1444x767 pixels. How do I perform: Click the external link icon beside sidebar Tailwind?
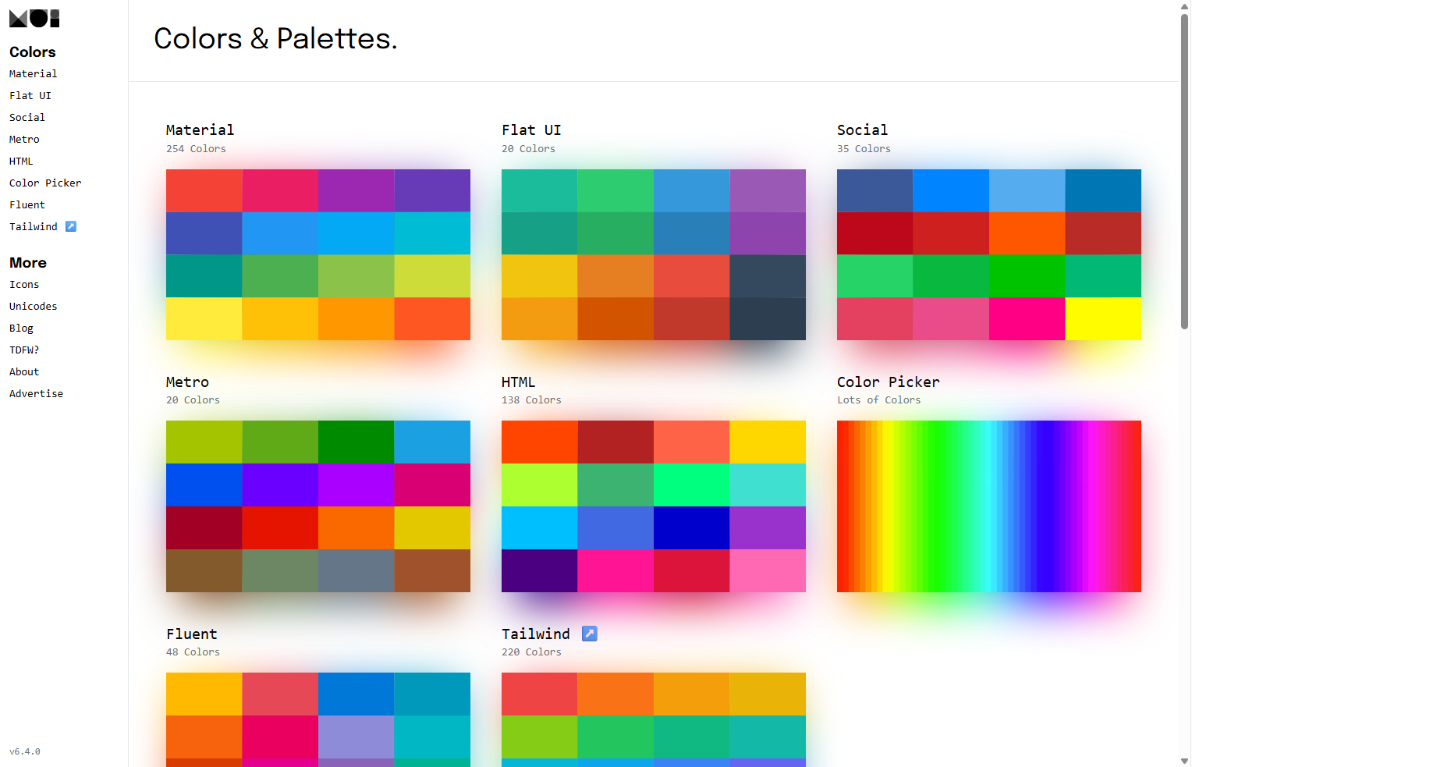[x=71, y=226]
